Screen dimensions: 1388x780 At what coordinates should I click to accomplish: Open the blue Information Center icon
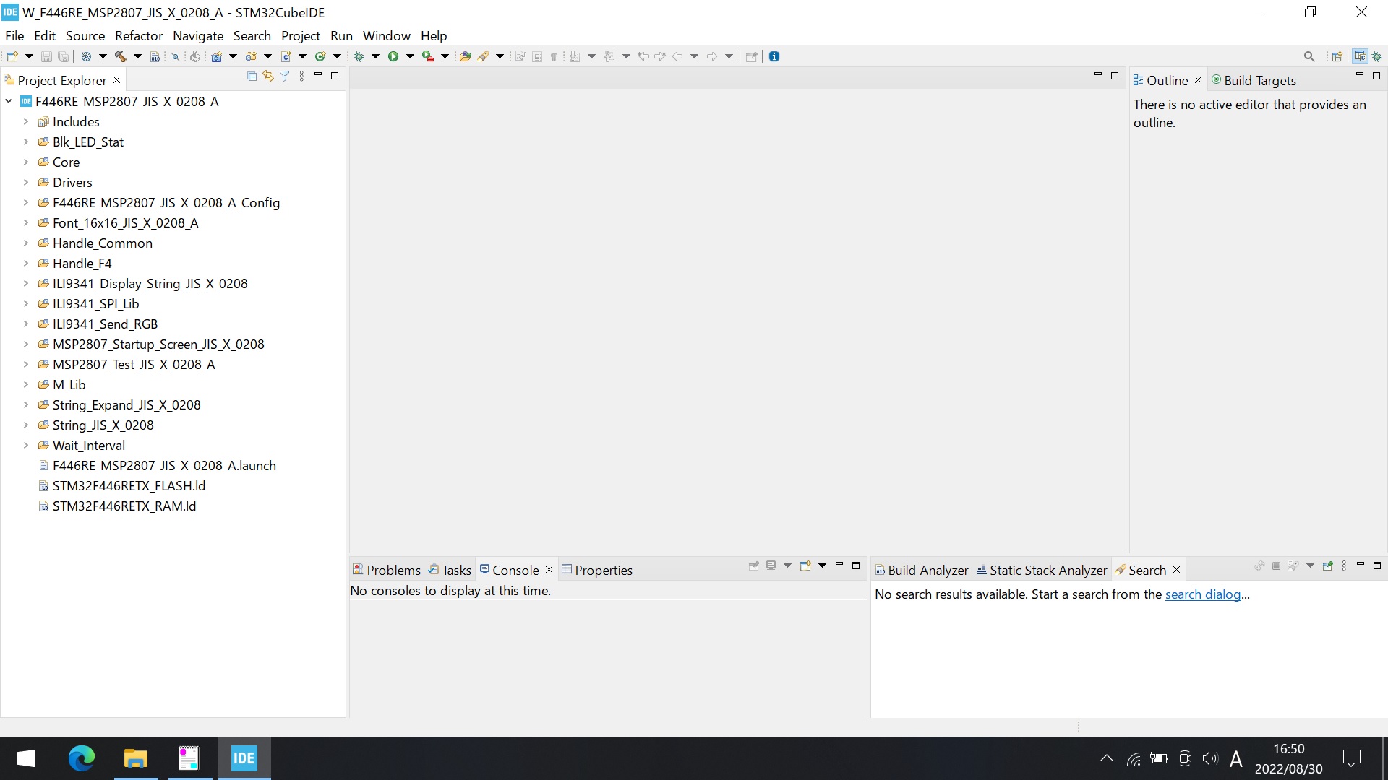(774, 56)
